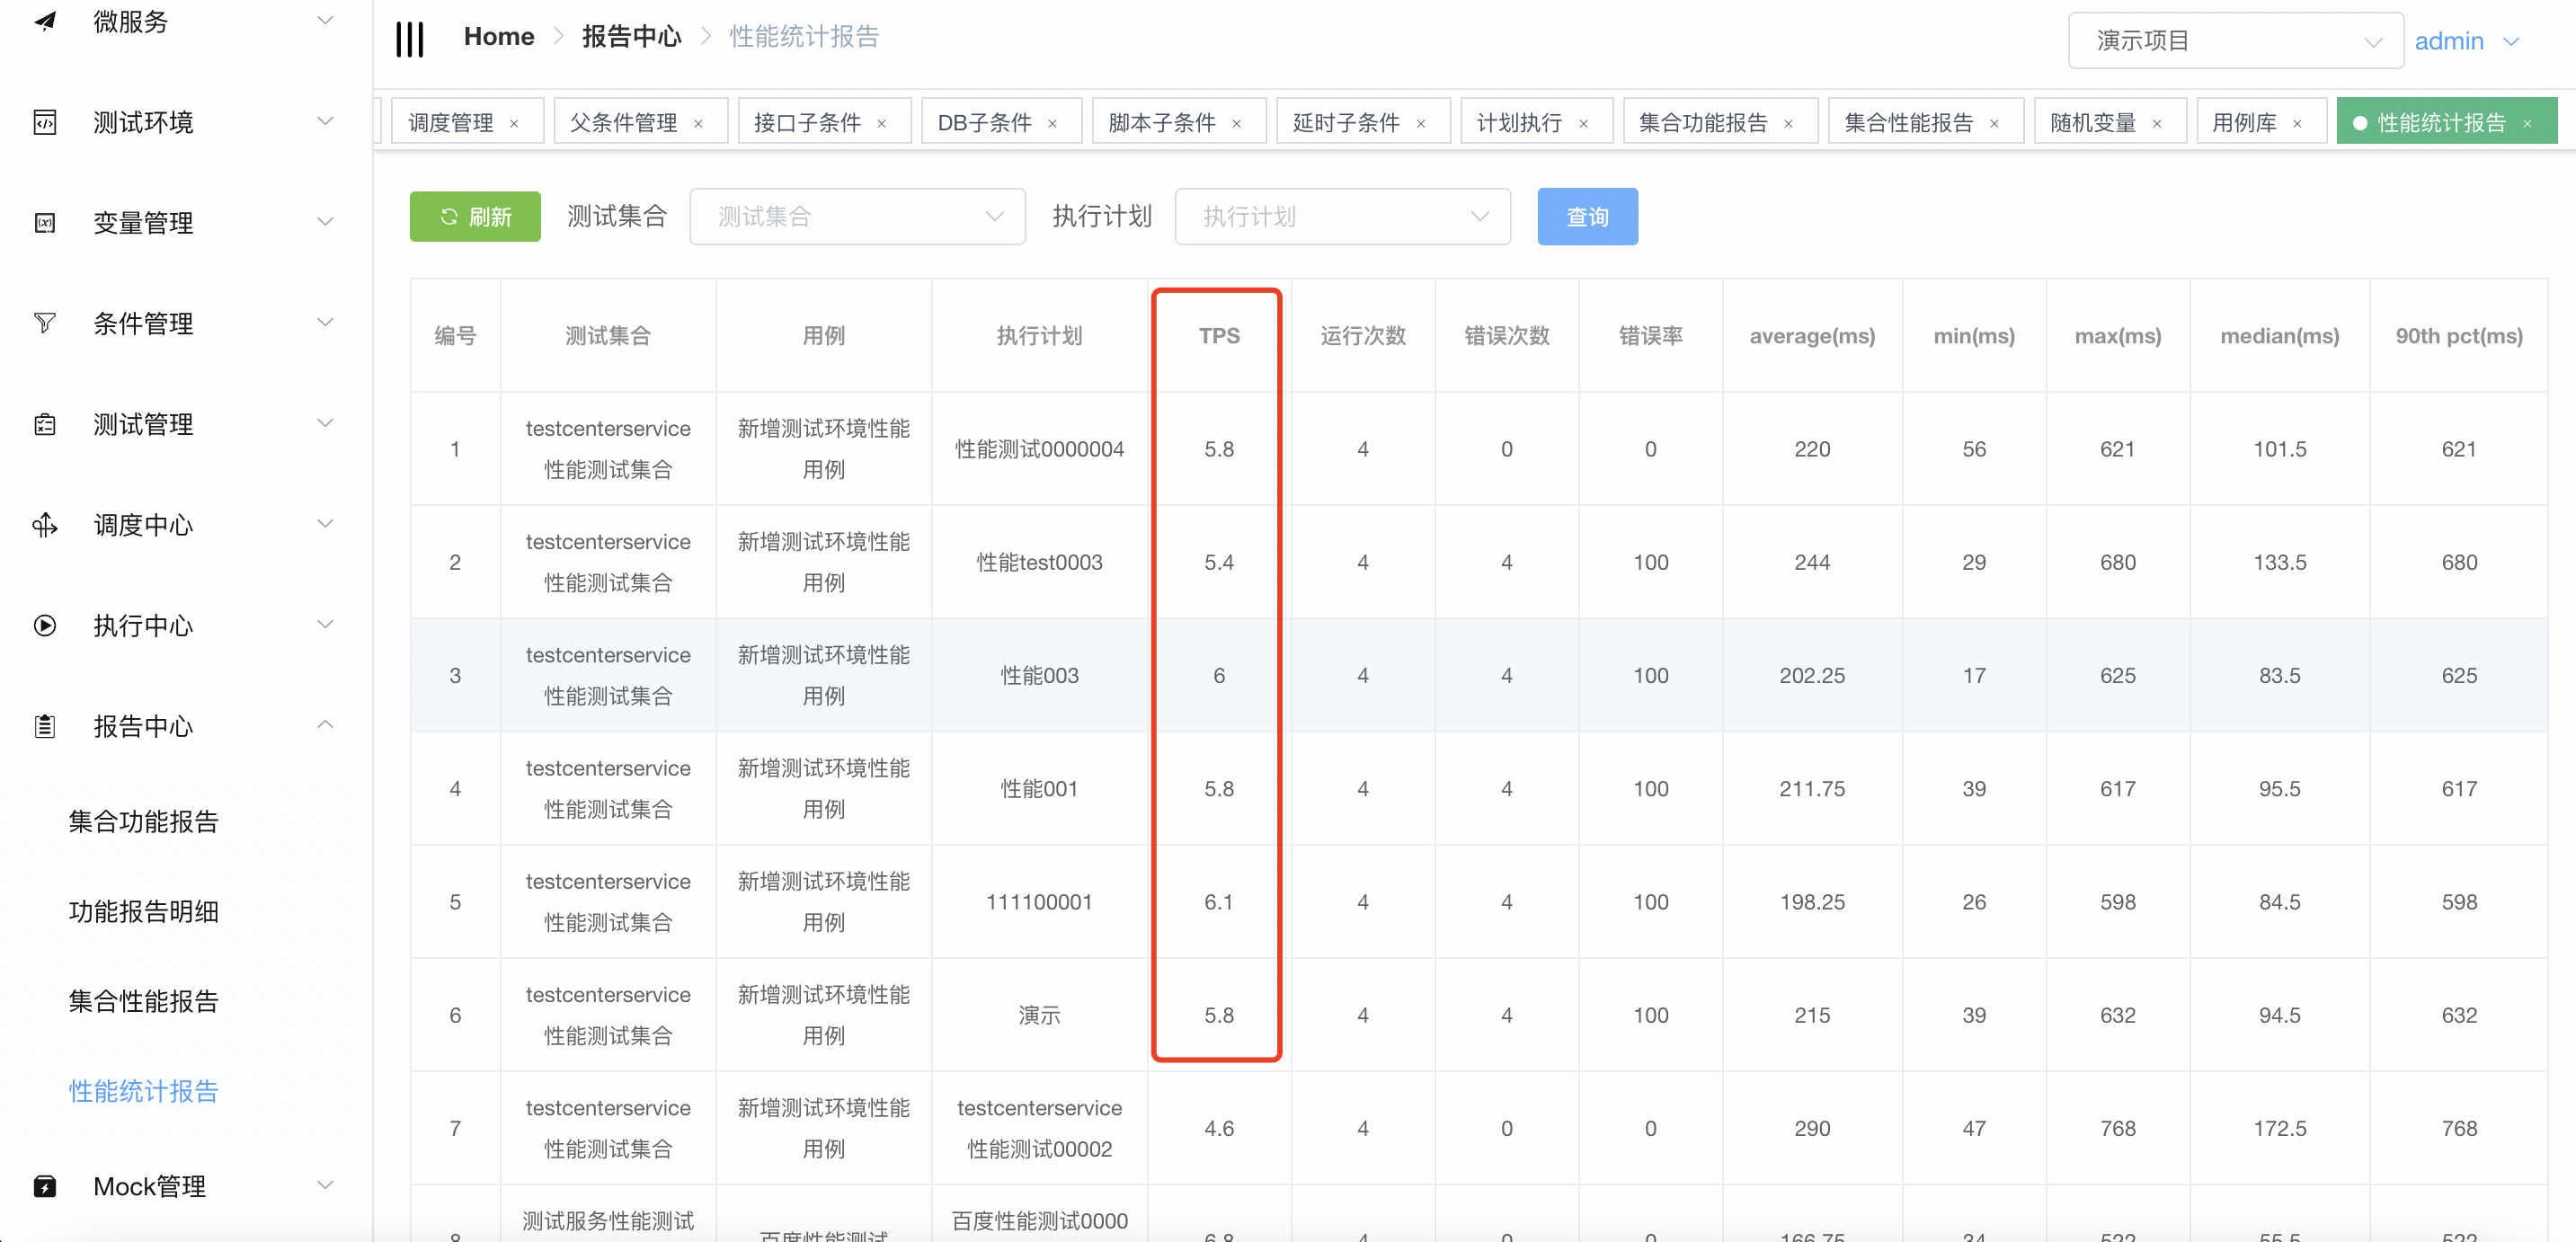The height and width of the screenshot is (1242, 2576).
Task: Click the 性能测试0000004 plan cell
Action: pyautogui.click(x=1039, y=449)
